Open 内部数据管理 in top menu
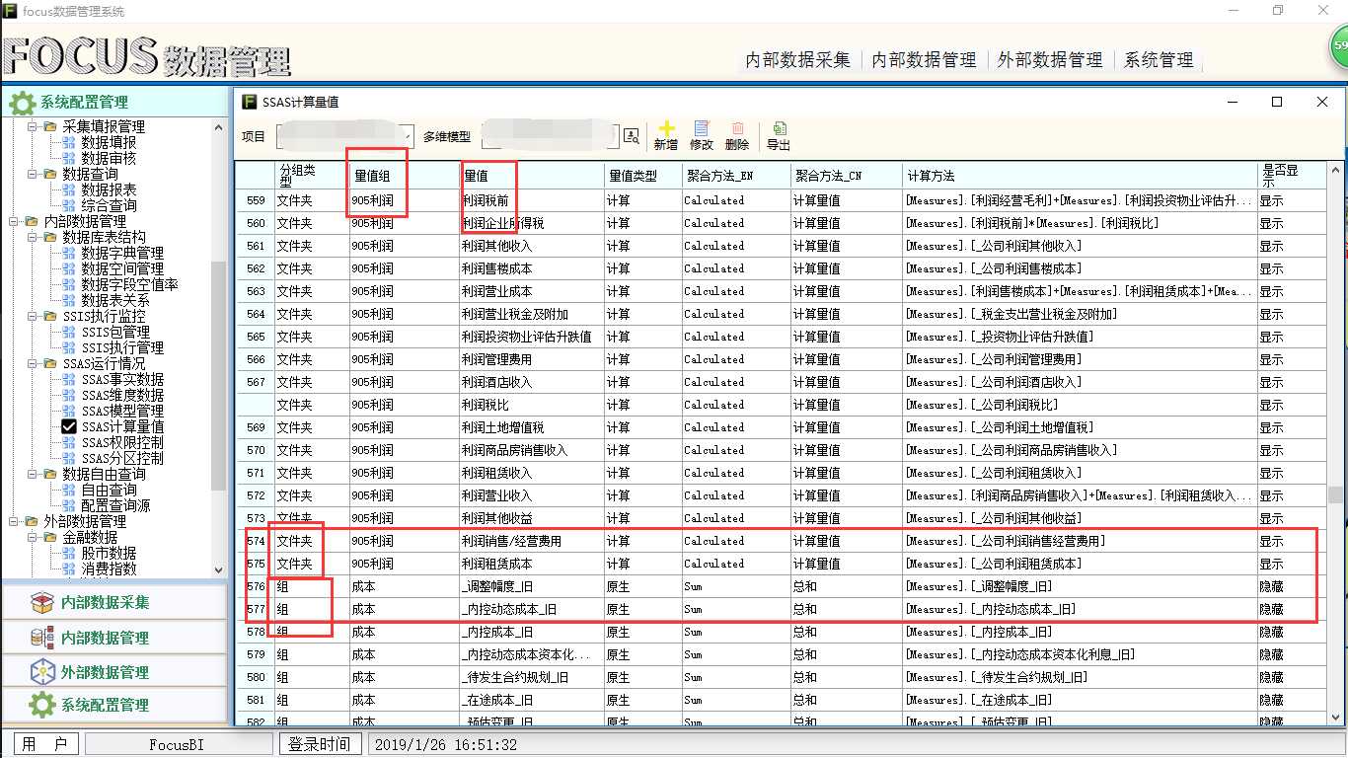Viewport: 1348px width, 758px height. (924, 60)
